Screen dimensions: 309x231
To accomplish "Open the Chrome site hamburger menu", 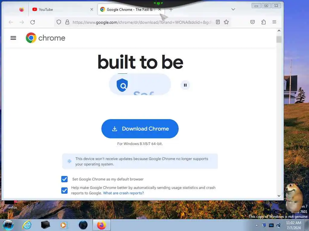I will [x=13, y=38].
